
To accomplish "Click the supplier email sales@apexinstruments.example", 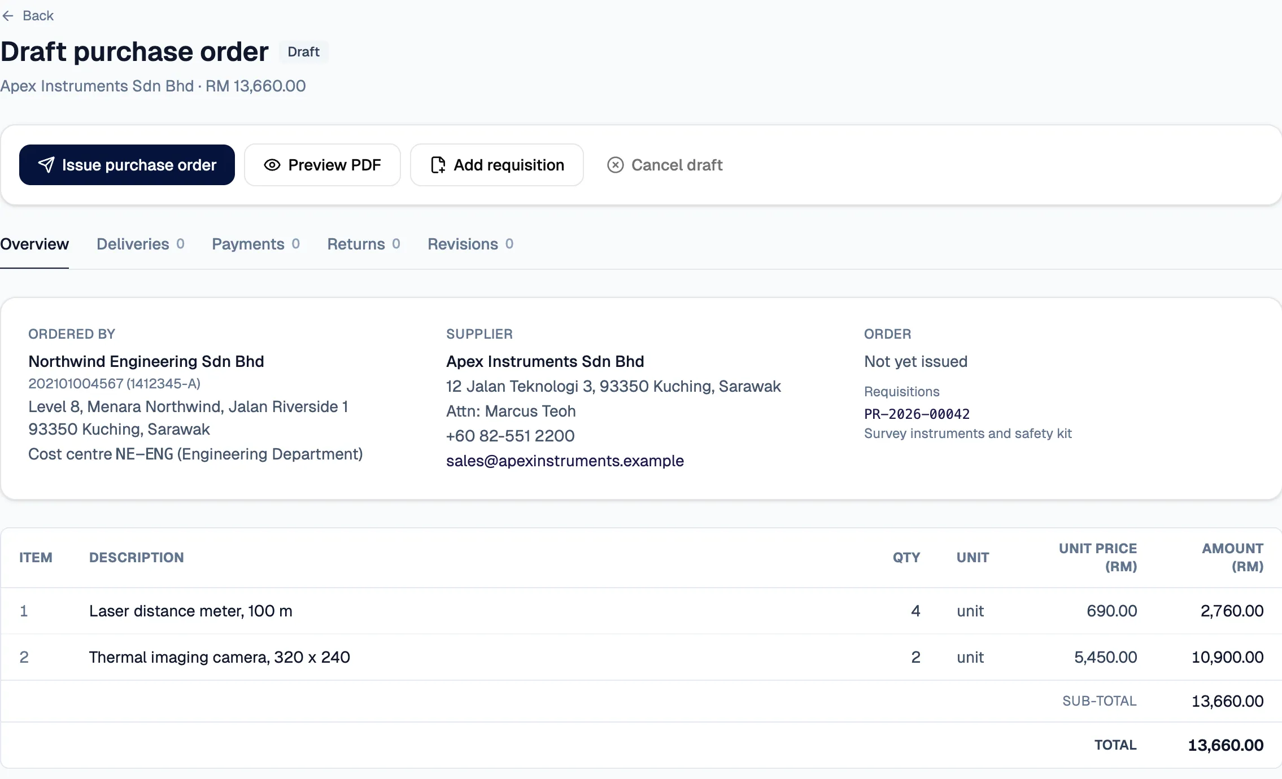I will click(565, 461).
